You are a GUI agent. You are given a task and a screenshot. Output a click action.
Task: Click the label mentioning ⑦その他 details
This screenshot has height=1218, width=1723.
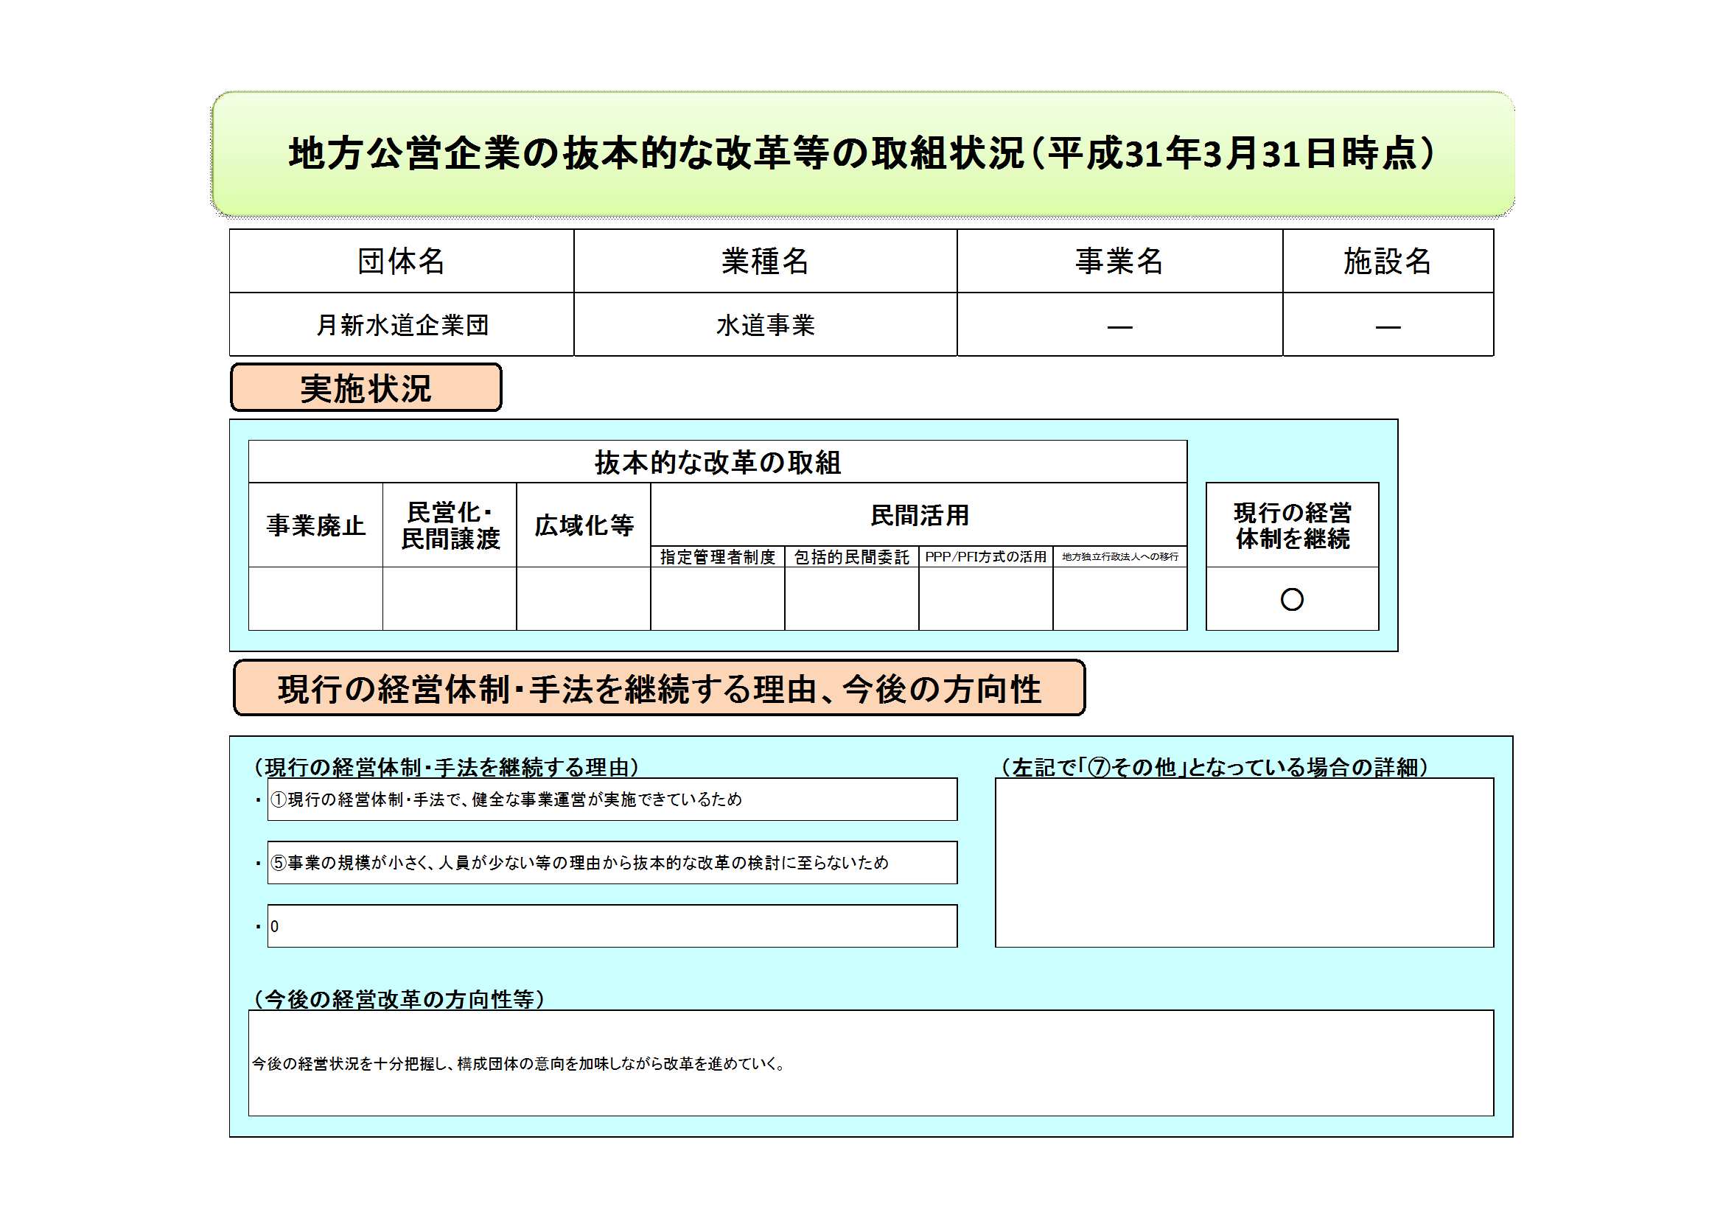pos(1214,767)
